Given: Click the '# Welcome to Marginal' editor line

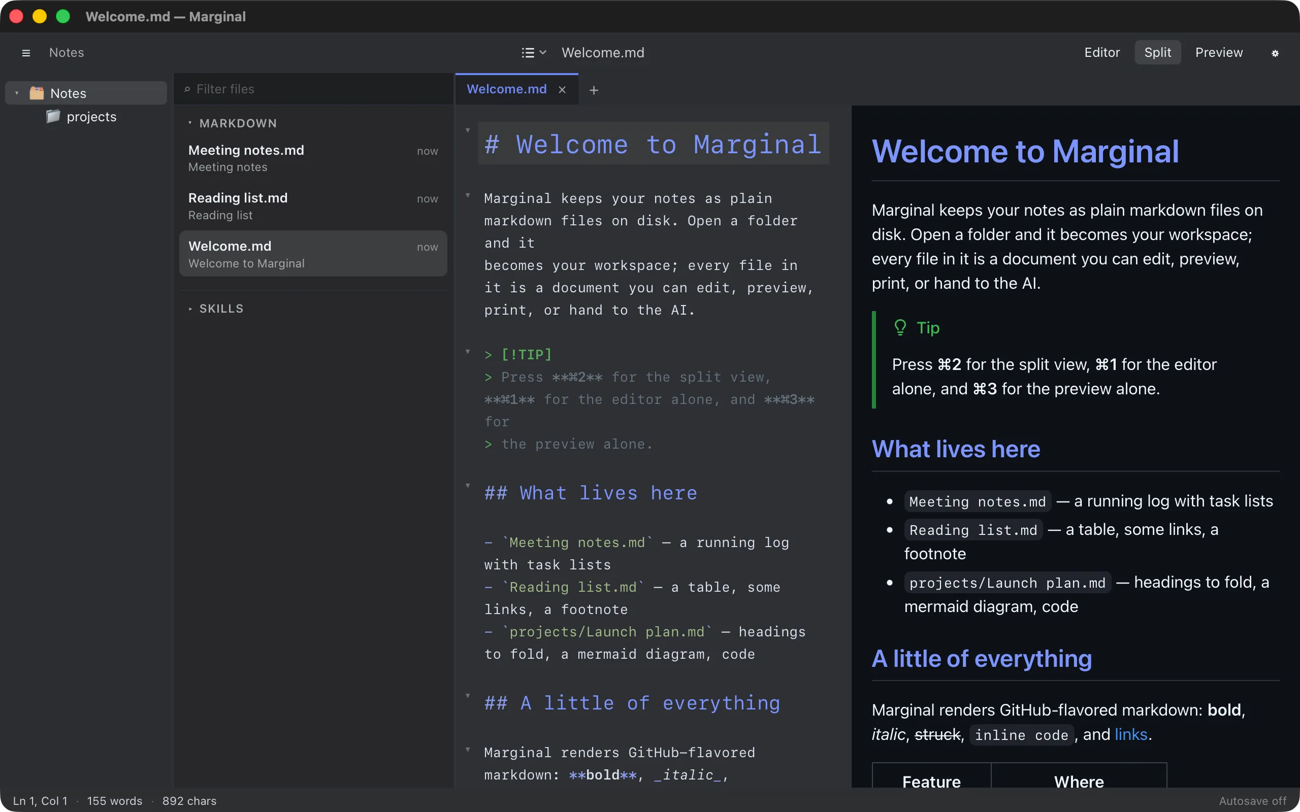Looking at the screenshot, I should (x=653, y=144).
